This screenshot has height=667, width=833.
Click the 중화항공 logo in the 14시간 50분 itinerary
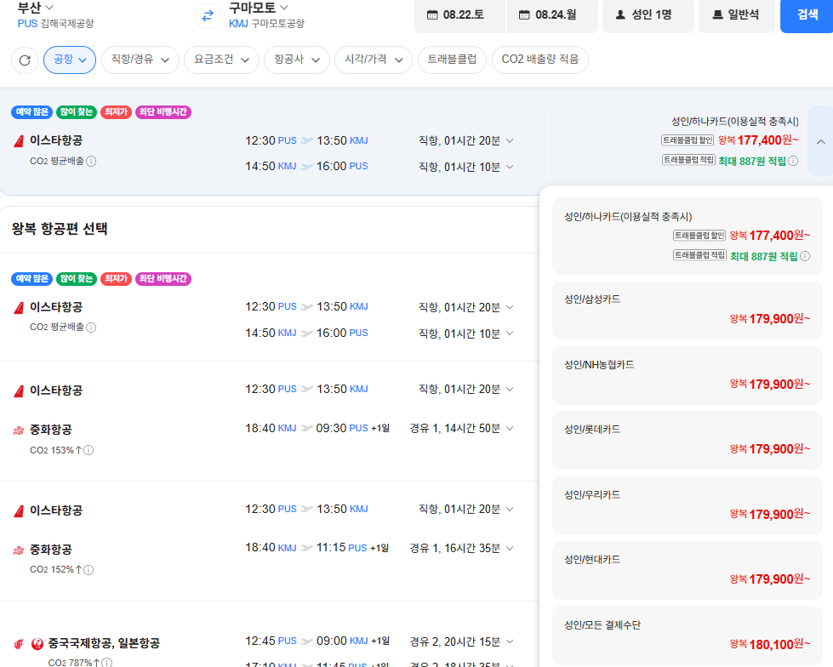(19, 430)
